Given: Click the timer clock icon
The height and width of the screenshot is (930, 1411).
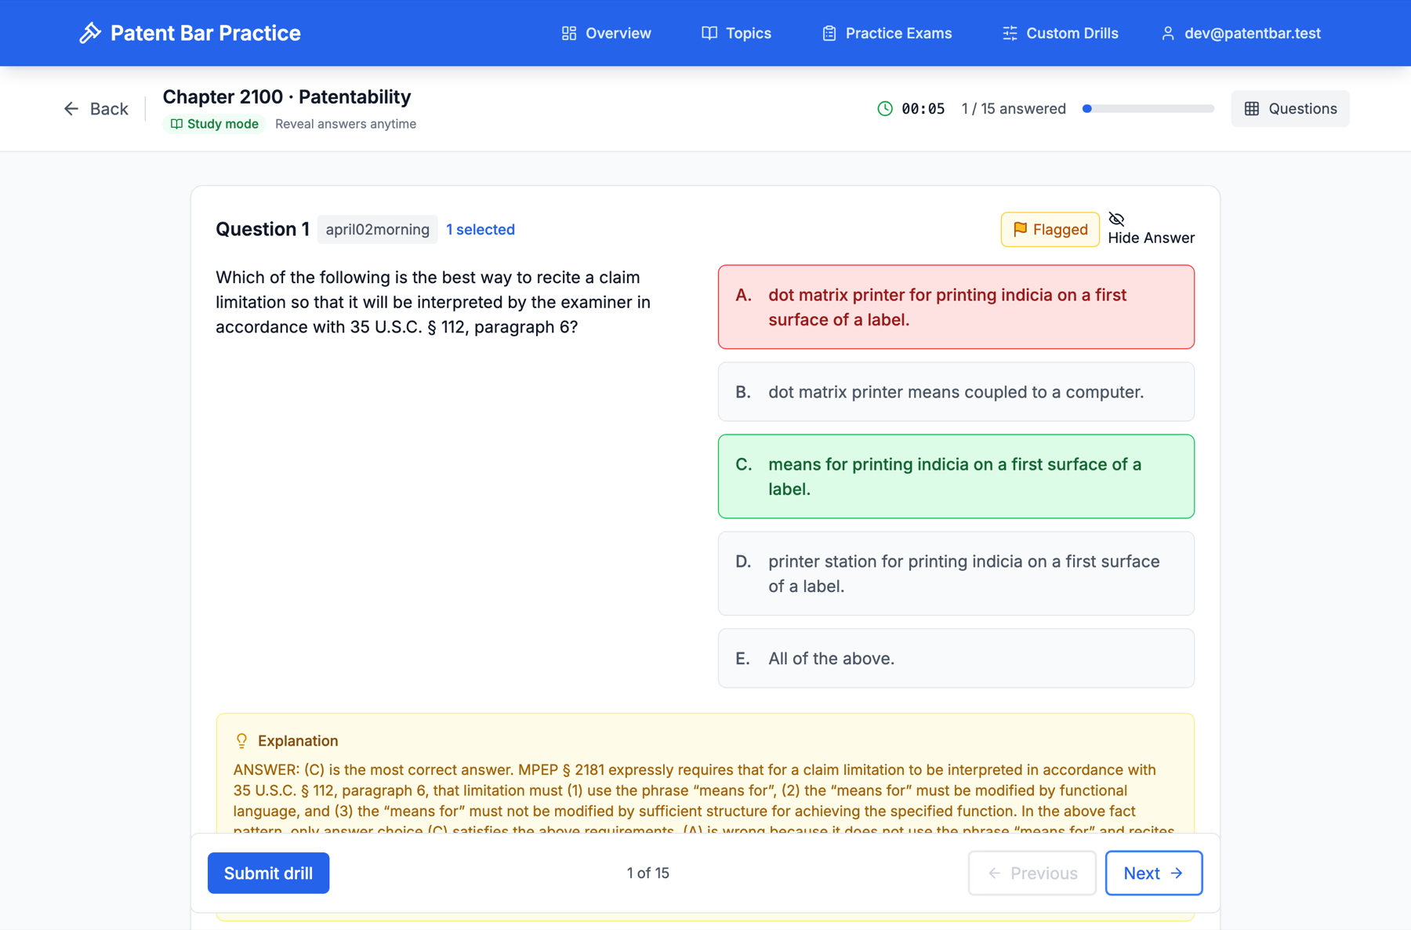Looking at the screenshot, I should click(x=885, y=108).
